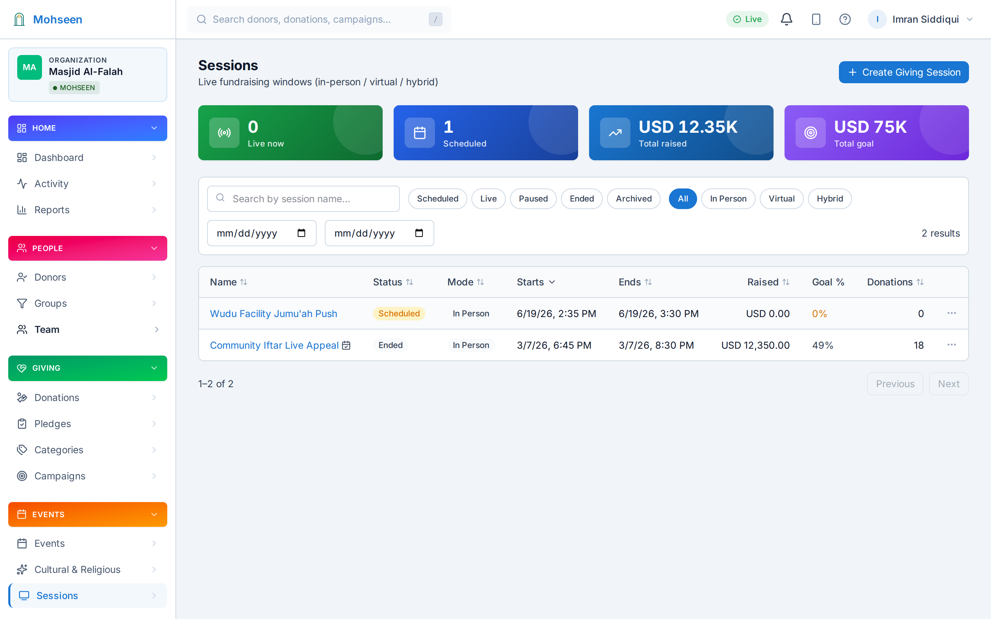The image size is (991, 619).
Task: Open Pledges in sidebar
Action: (x=88, y=424)
